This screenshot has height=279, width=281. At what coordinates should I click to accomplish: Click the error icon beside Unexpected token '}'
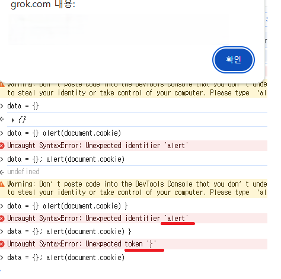2,244
